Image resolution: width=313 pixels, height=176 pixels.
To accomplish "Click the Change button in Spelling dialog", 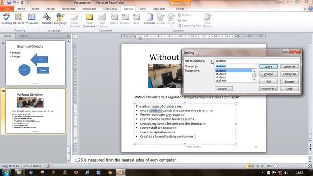I will pyautogui.click(x=268, y=74).
